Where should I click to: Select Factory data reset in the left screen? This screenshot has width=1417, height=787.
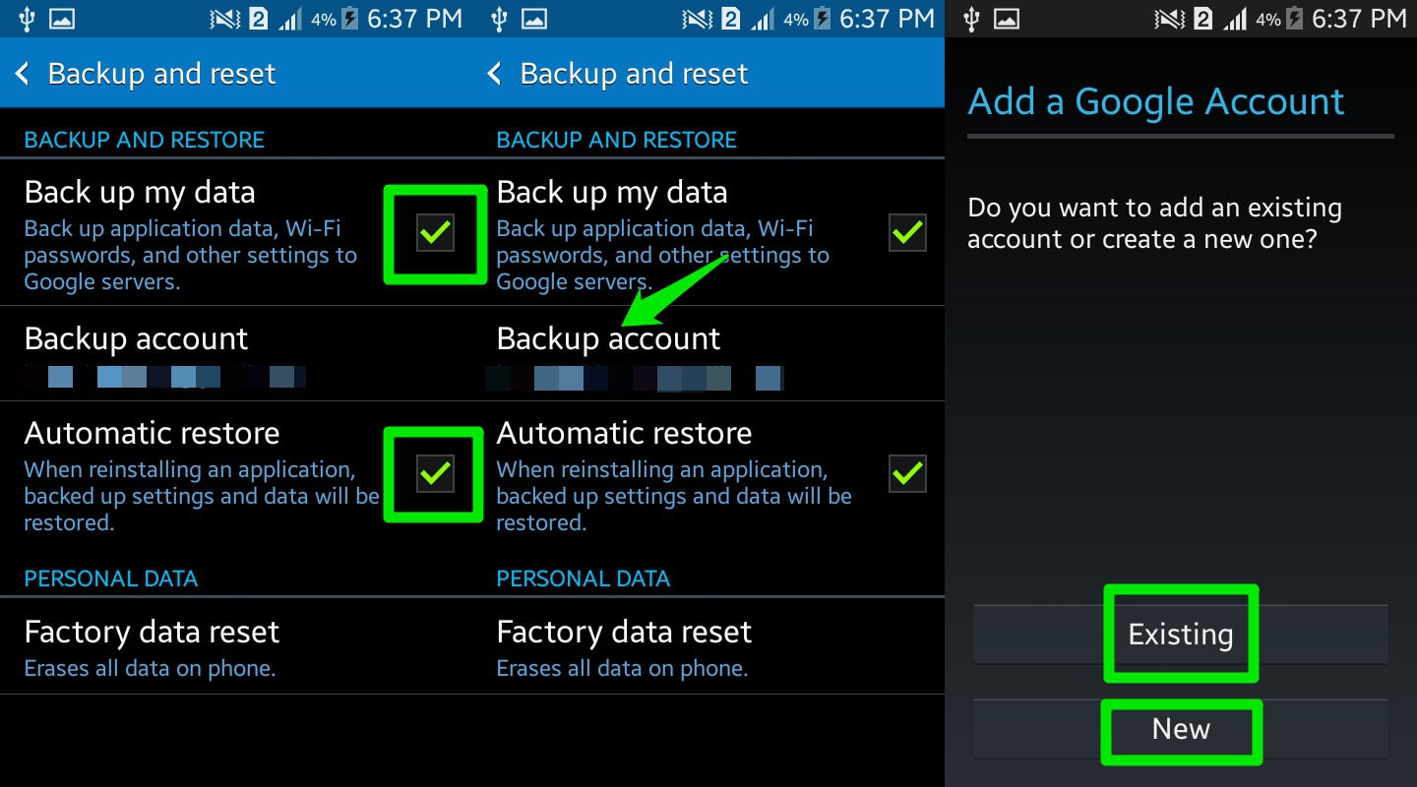pyautogui.click(x=152, y=646)
